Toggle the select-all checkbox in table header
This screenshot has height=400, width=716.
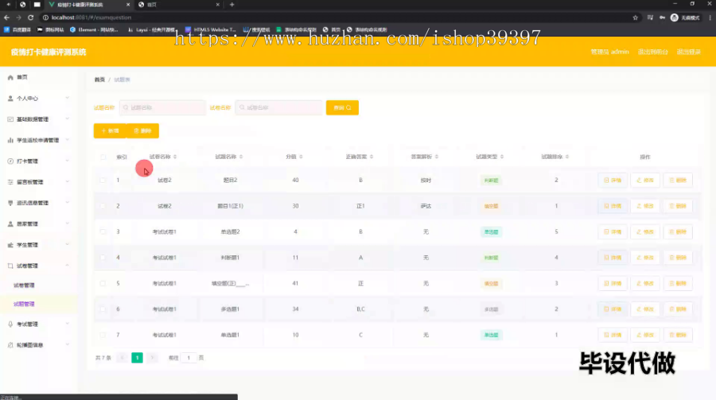[103, 157]
